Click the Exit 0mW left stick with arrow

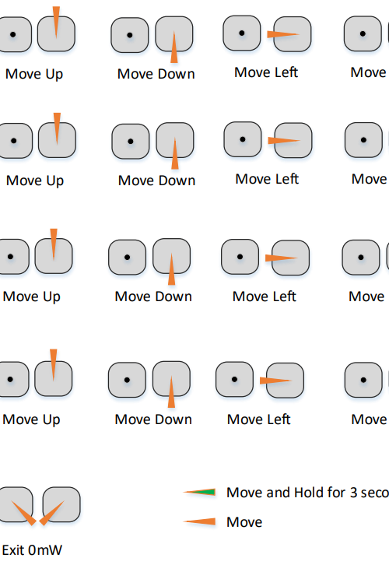16,504
